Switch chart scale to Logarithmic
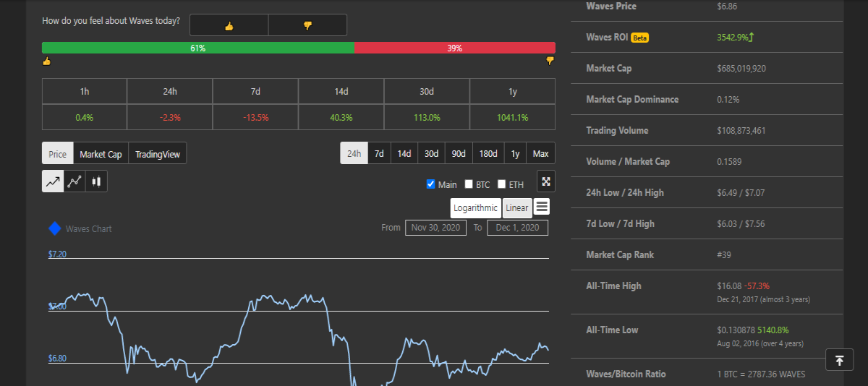The image size is (868, 386). [476, 207]
